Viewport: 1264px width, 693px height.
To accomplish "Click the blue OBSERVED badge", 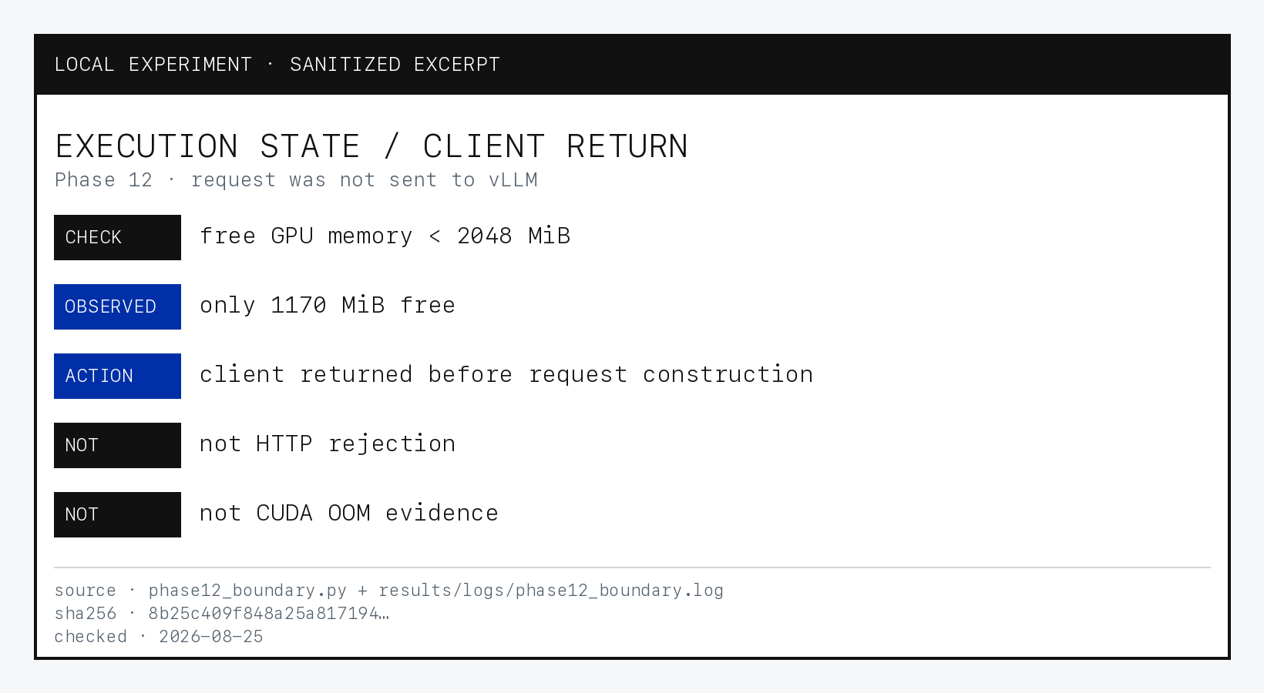I will [117, 306].
